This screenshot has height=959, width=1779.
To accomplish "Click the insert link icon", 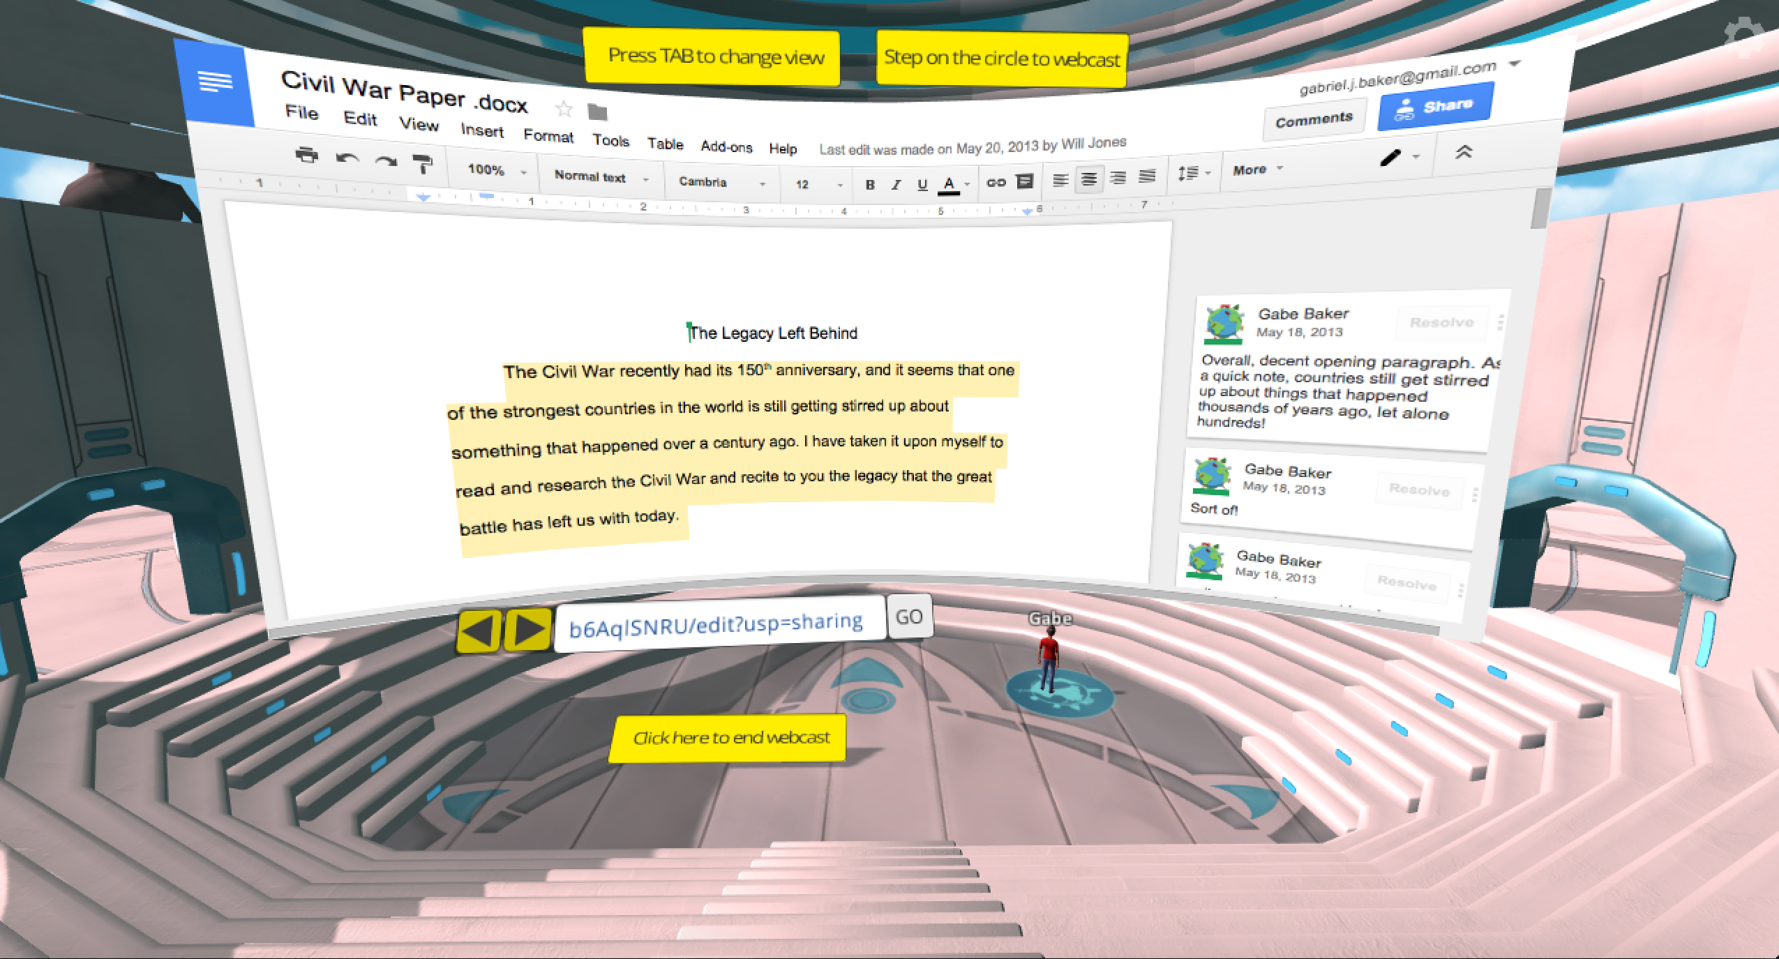I will (x=996, y=183).
